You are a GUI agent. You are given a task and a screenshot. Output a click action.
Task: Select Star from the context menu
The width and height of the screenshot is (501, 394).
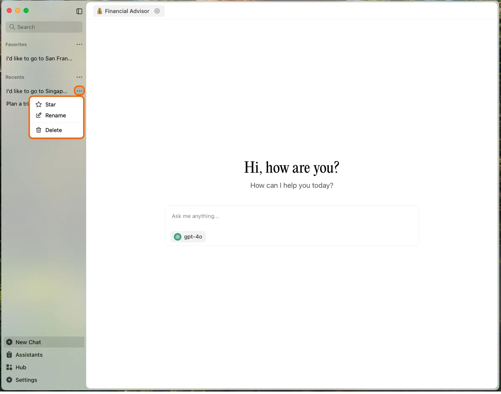tap(50, 104)
